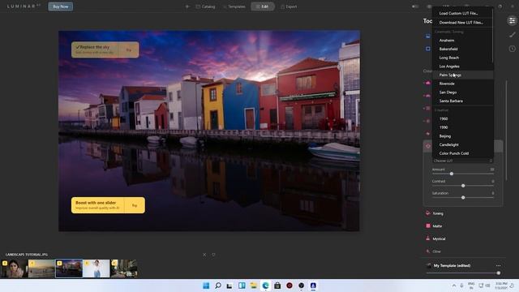The width and height of the screenshot is (519, 292).
Task: Open Widgets panel from taskbar
Action: tap(242, 286)
